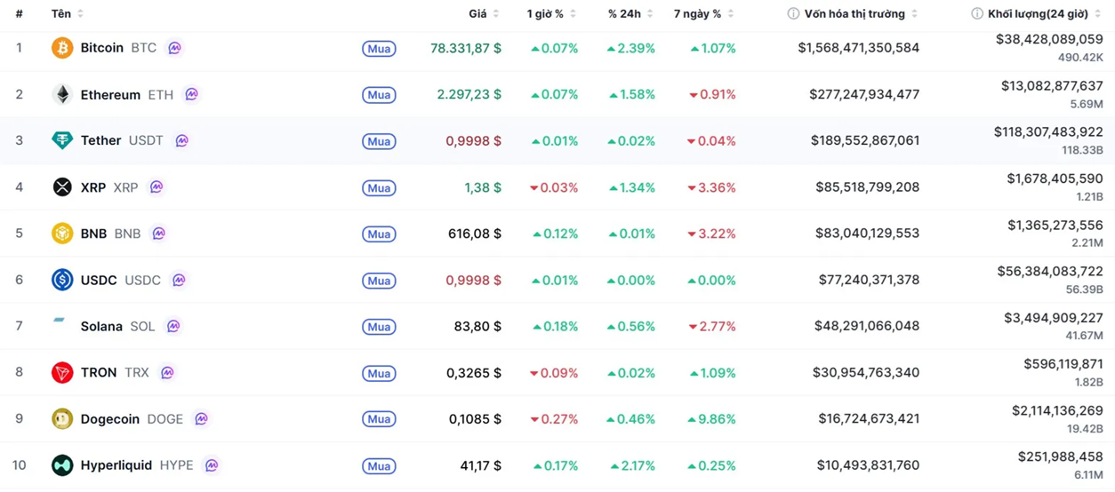The height and width of the screenshot is (492, 1115).
Task: Click Ethereum price 2.297,23 $
Action: [469, 94]
